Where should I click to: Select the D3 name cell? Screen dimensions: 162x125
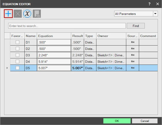click(31, 55)
